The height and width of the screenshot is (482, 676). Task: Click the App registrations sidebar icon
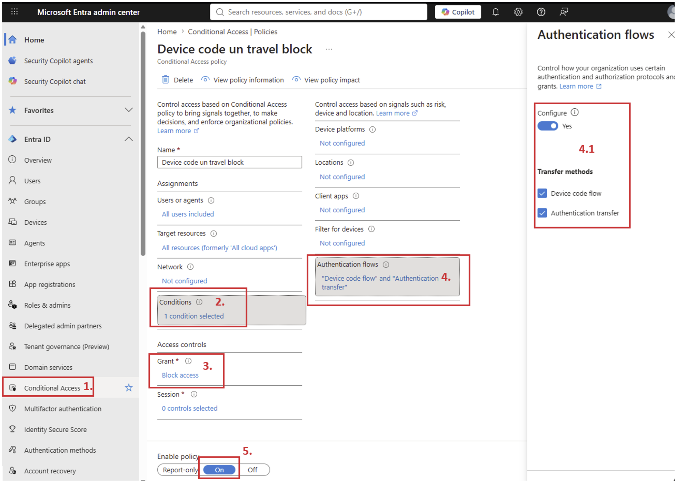click(x=12, y=284)
